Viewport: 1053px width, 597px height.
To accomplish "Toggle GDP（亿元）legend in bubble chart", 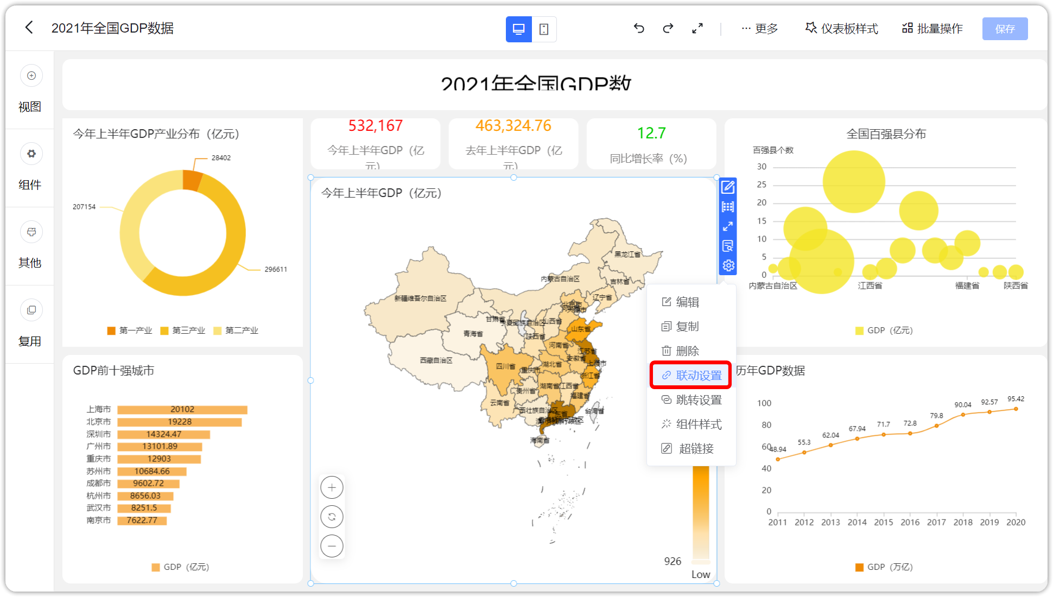I will pos(884,331).
